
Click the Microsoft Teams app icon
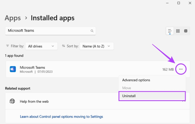coord(13,69)
